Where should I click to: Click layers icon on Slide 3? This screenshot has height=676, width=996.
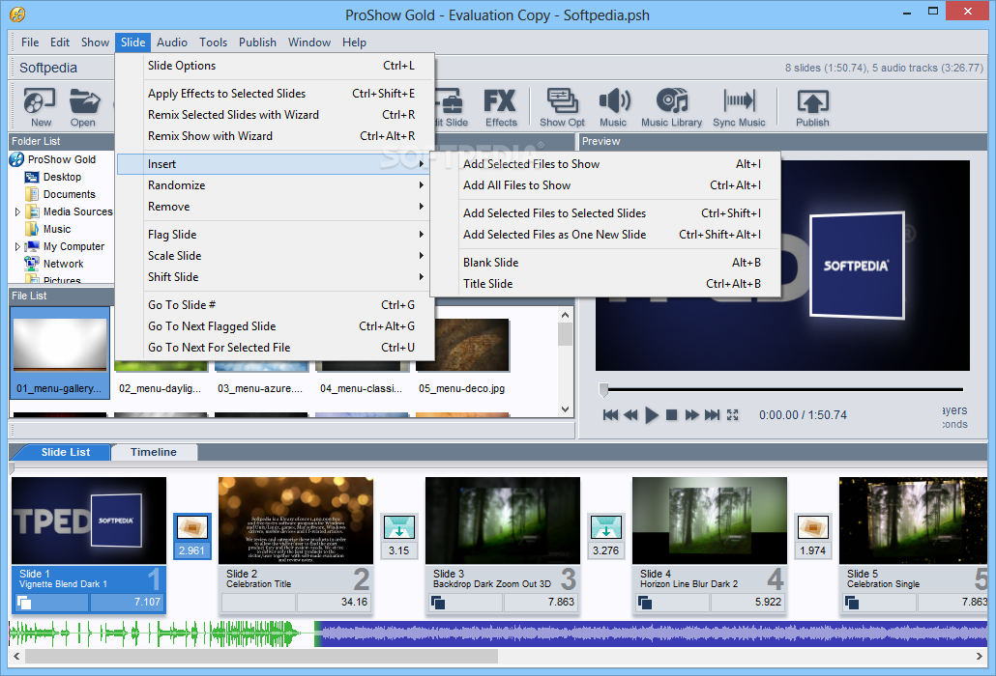[x=438, y=603]
